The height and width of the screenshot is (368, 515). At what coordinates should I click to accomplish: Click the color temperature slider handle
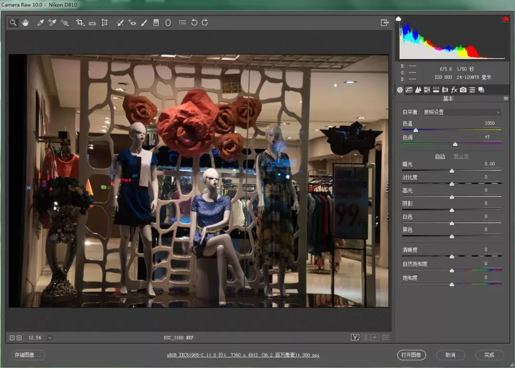coord(415,130)
